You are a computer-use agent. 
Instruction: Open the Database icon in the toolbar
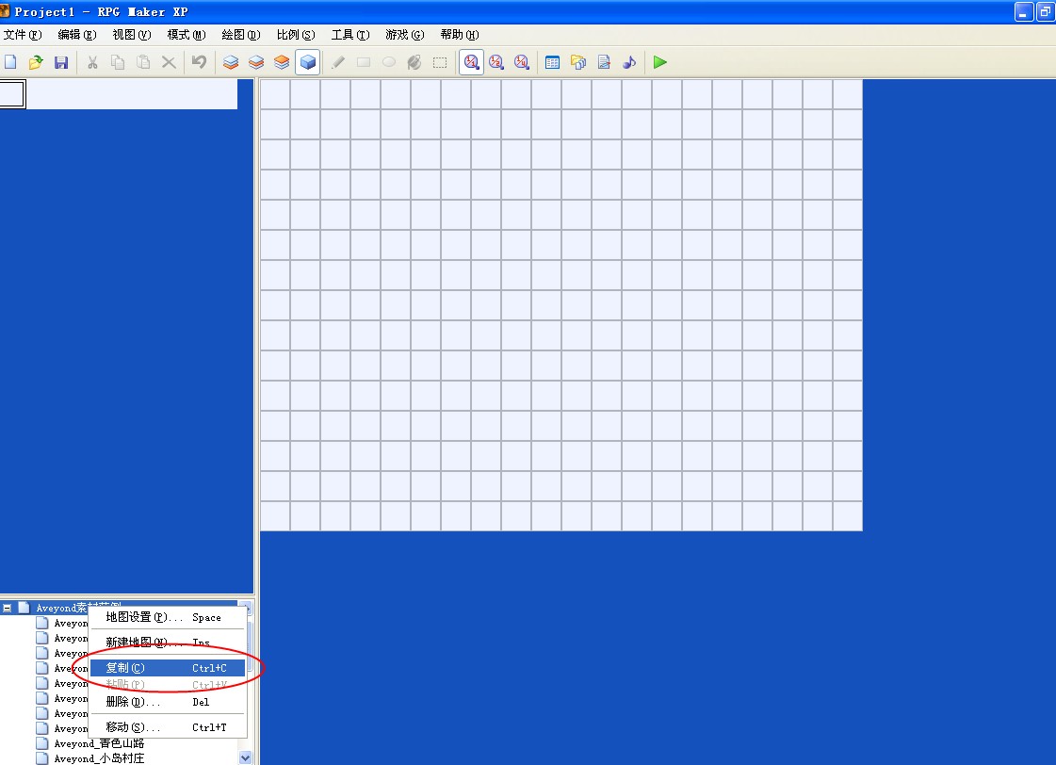click(x=552, y=62)
